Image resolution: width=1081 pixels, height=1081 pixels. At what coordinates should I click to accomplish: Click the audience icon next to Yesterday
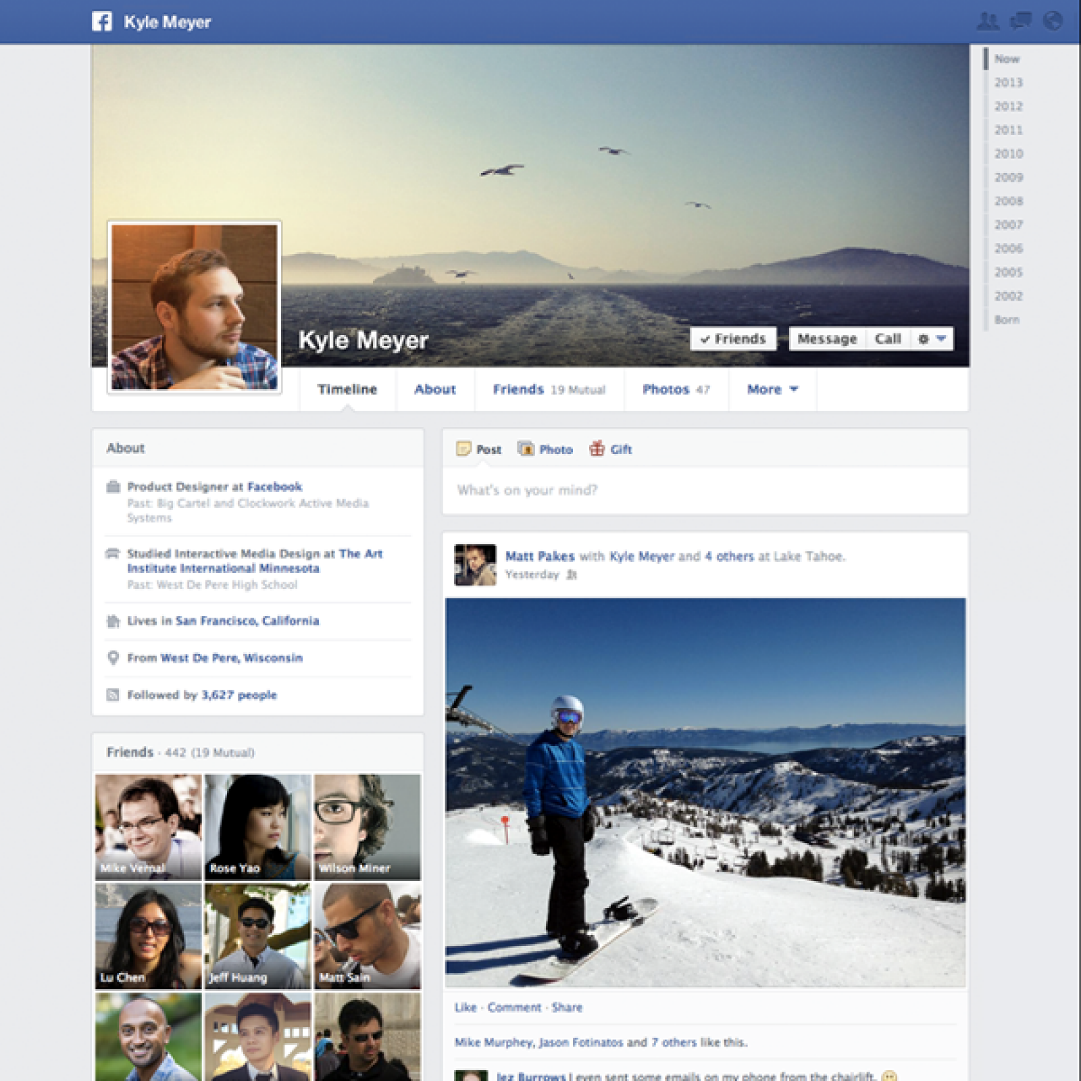(x=572, y=575)
